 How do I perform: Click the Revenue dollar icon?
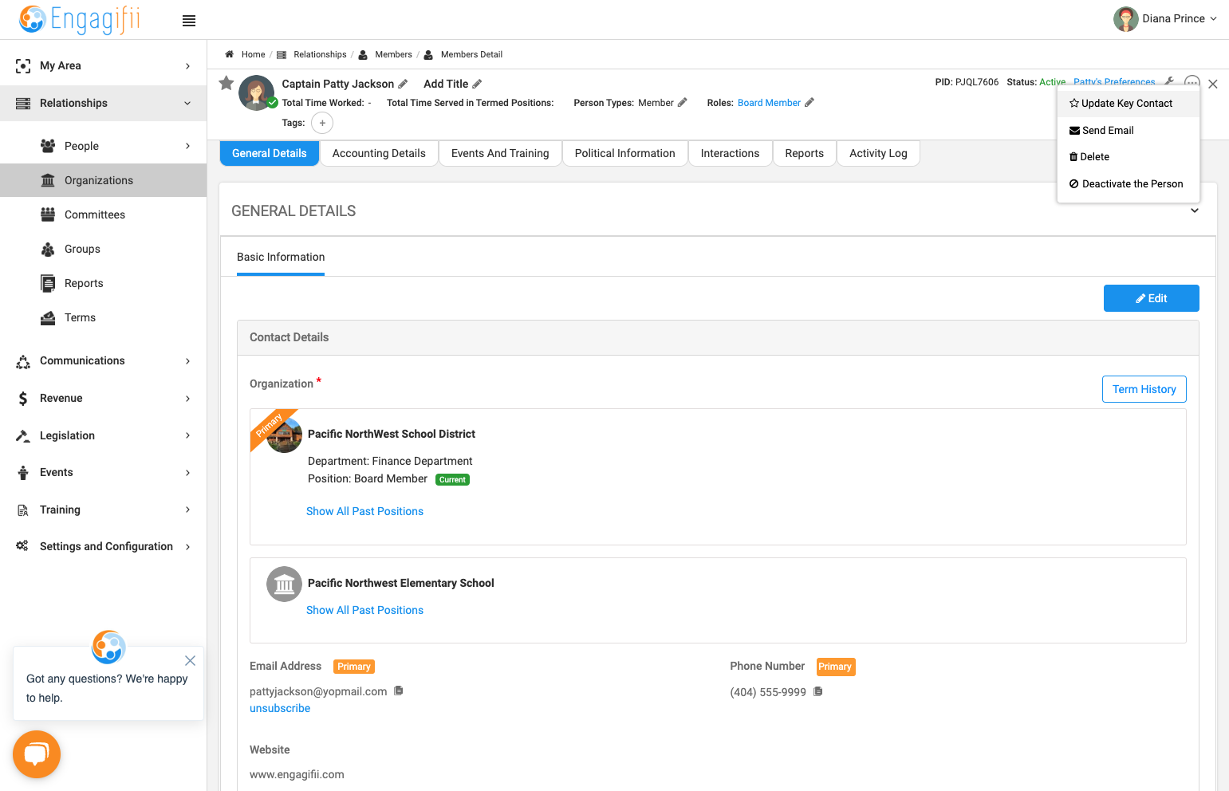(23, 399)
